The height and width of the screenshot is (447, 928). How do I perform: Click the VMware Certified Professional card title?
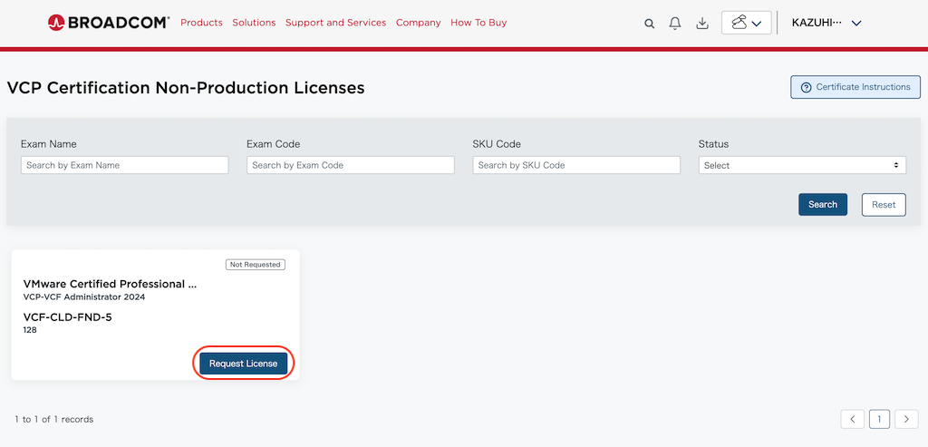110,284
